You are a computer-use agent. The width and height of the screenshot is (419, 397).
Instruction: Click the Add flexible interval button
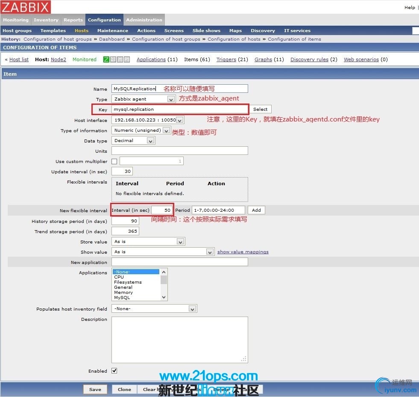[256, 210]
